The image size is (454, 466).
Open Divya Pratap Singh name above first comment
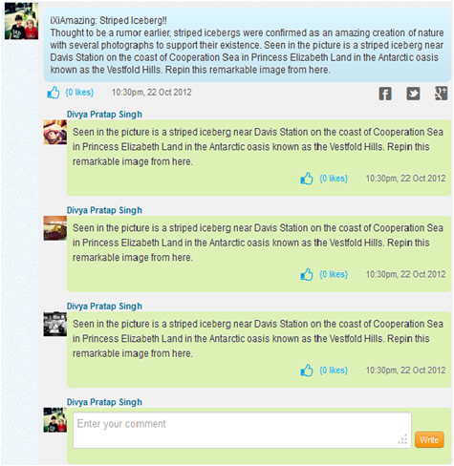click(x=104, y=115)
